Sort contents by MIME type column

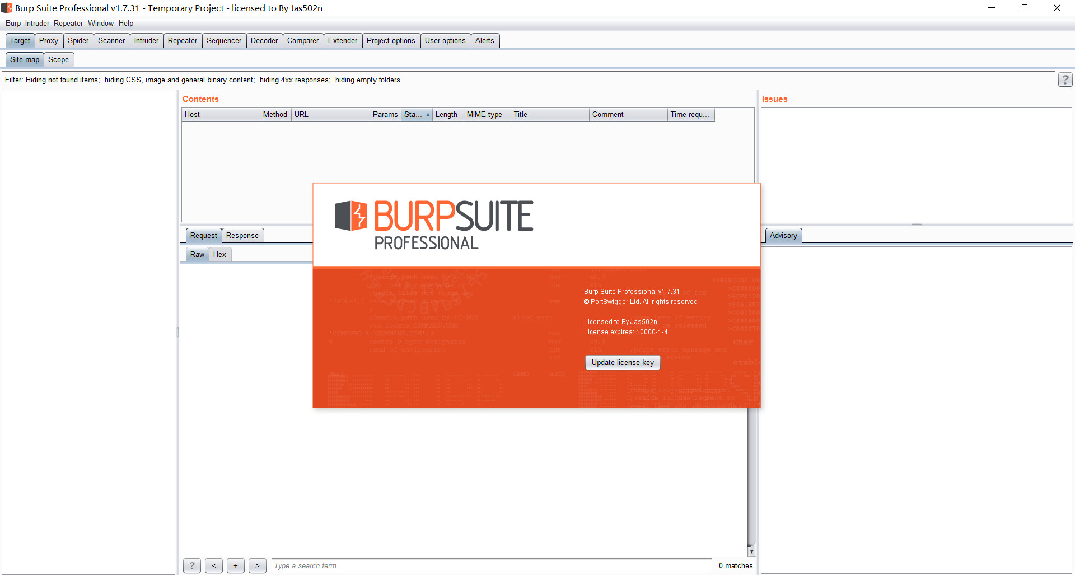tap(487, 115)
